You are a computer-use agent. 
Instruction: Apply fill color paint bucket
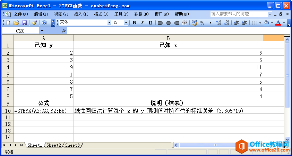267,23
